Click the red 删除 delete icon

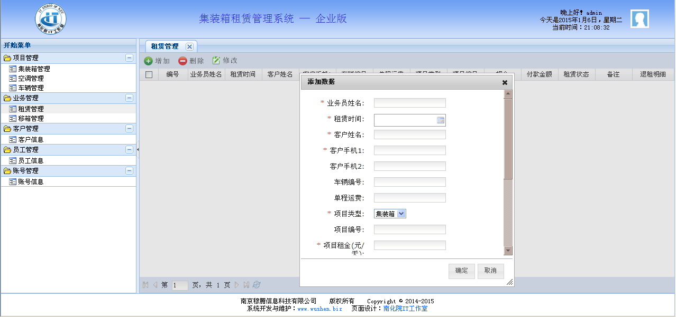coord(182,61)
